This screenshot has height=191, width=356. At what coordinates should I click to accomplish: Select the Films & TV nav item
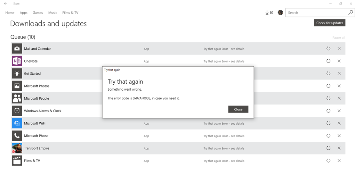(x=70, y=13)
